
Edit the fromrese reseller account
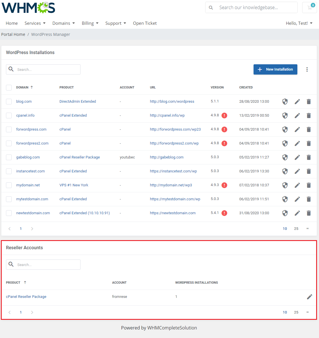pyautogui.click(x=310, y=297)
